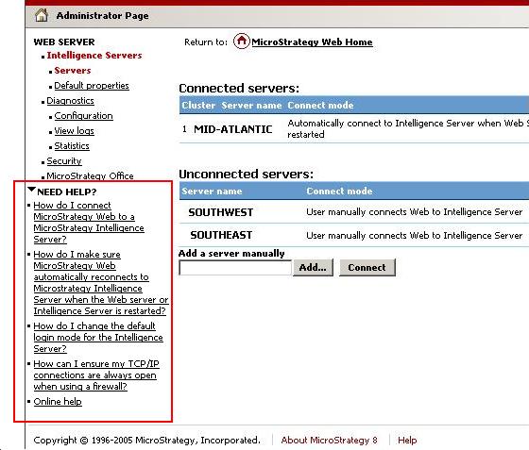Click Connected servers' Server name column header
Screen dimensions: 529x450
pos(251,106)
